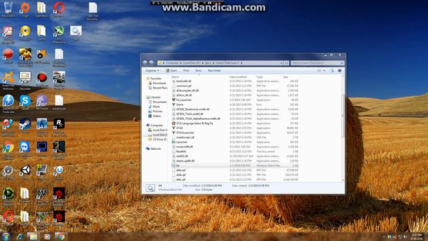
Task: Go forward with the Explorer forward arrow
Action: click(x=151, y=62)
